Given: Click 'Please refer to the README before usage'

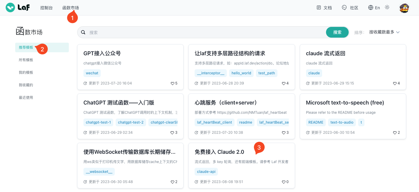Looking at the screenshot, I should point(341,113).
